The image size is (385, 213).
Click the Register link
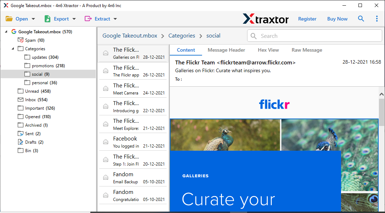coord(307,18)
